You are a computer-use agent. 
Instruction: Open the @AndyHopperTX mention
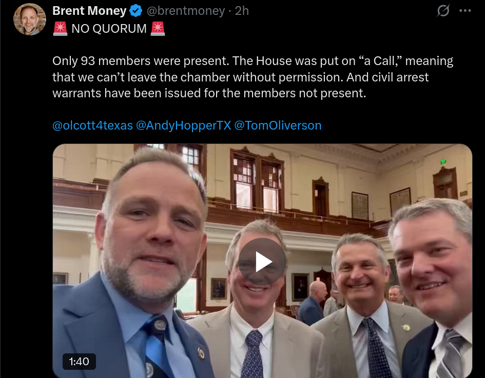click(x=183, y=125)
